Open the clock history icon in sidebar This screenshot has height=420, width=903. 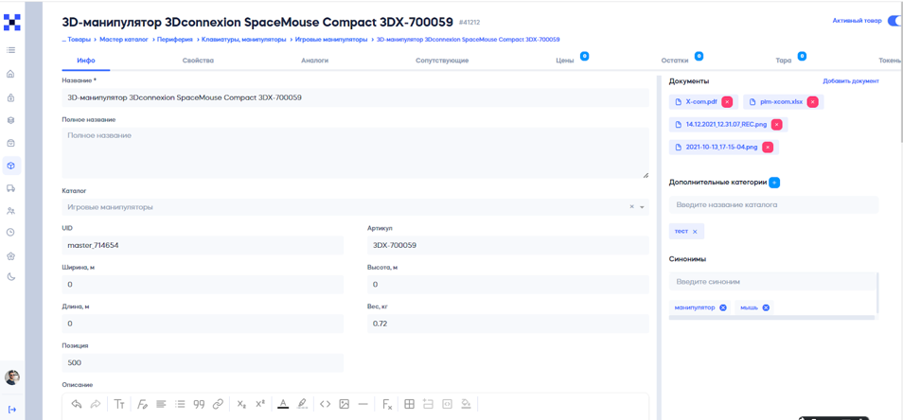[x=10, y=233]
